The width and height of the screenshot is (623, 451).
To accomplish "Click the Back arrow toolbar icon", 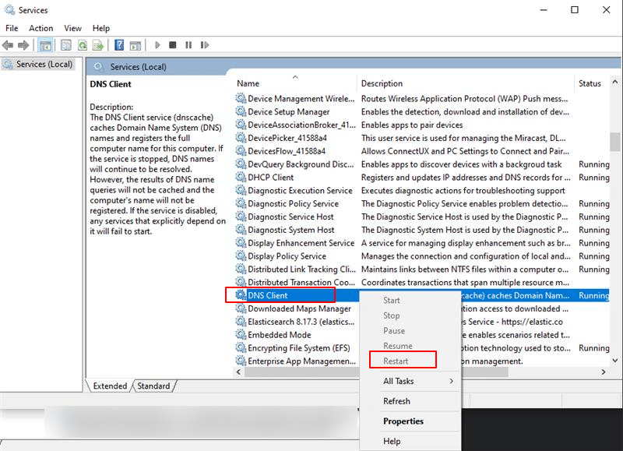I will pos(8,45).
